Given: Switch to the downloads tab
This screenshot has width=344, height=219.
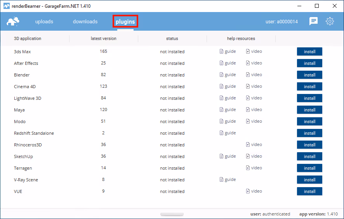Looking at the screenshot, I should tap(85, 21).
